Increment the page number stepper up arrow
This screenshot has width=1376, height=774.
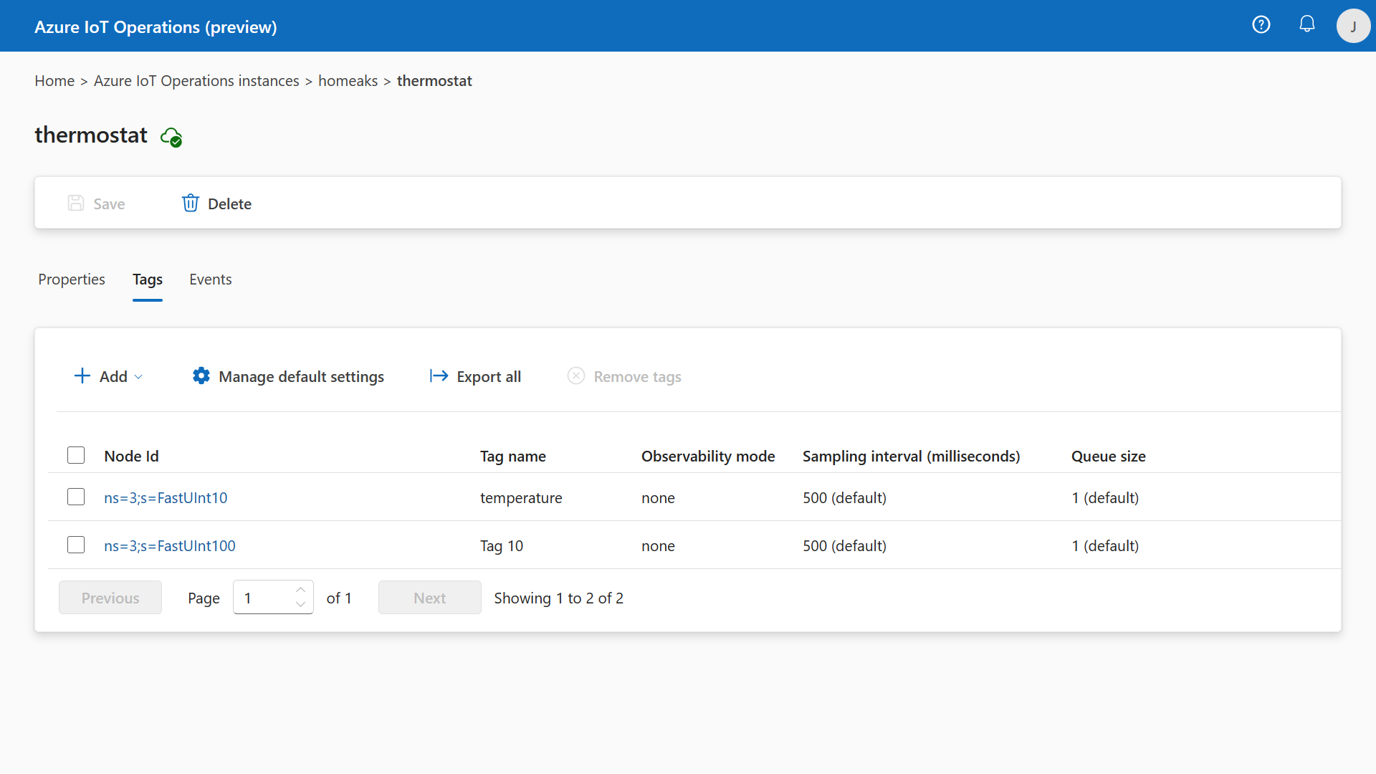(x=301, y=590)
